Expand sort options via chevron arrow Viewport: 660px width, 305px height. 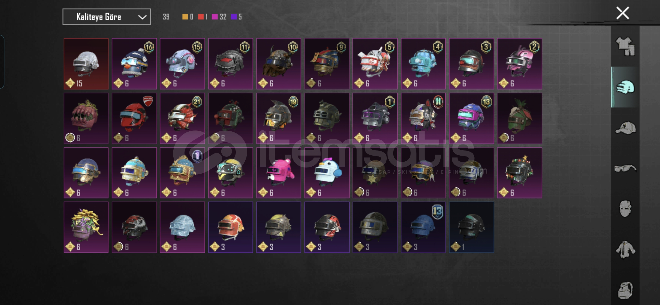[x=142, y=17]
